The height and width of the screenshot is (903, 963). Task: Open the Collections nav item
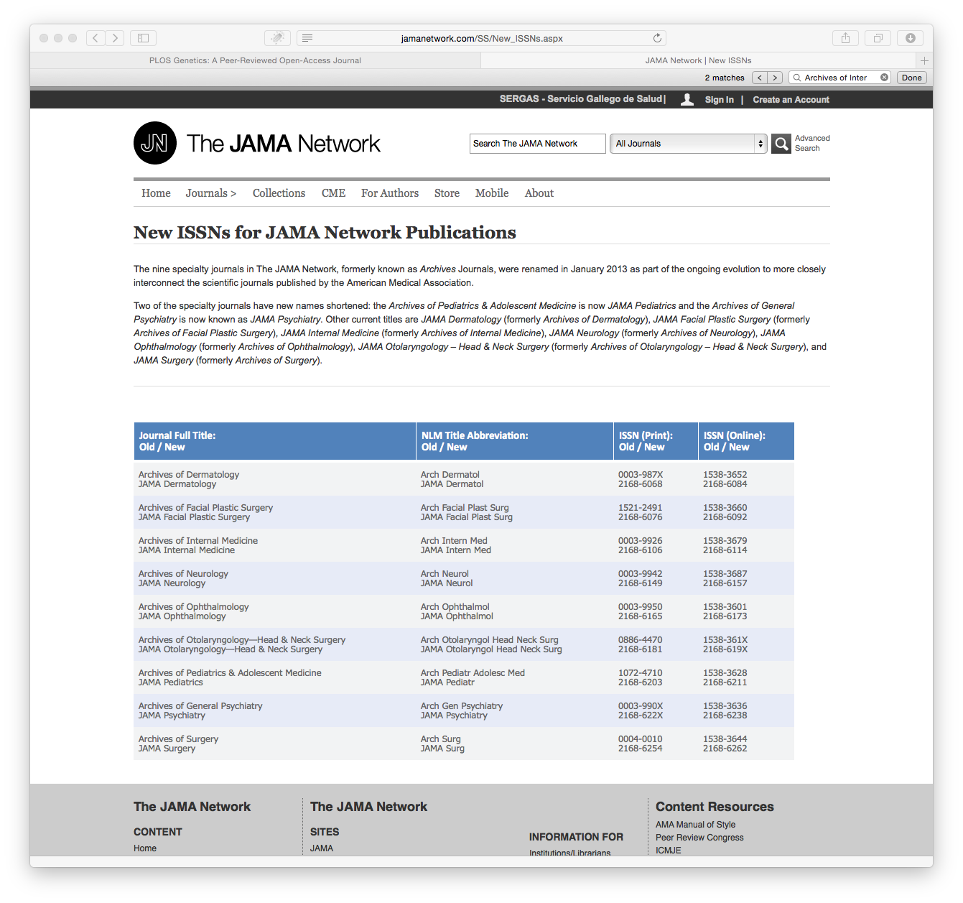(x=279, y=193)
